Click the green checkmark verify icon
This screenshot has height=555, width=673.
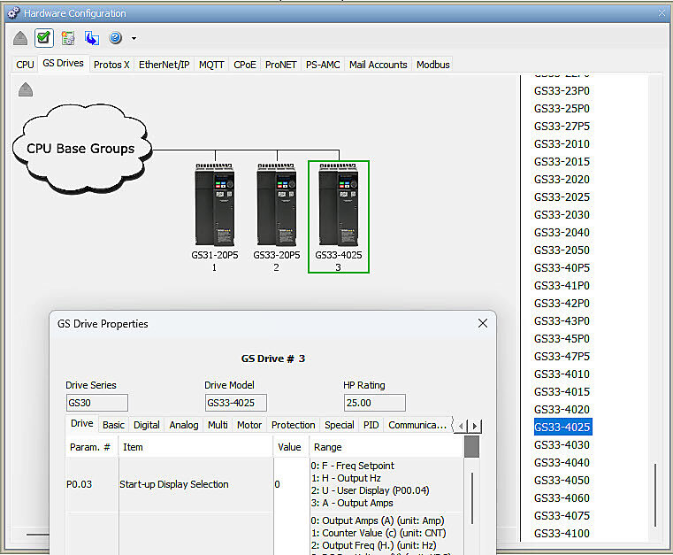click(x=44, y=38)
